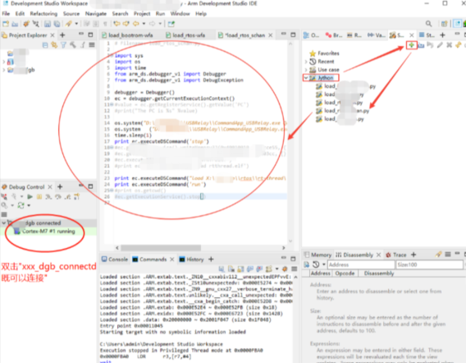The height and width of the screenshot is (363, 466).
Task: Switch to load_bootrom-wfa editor tab
Action: (128, 35)
